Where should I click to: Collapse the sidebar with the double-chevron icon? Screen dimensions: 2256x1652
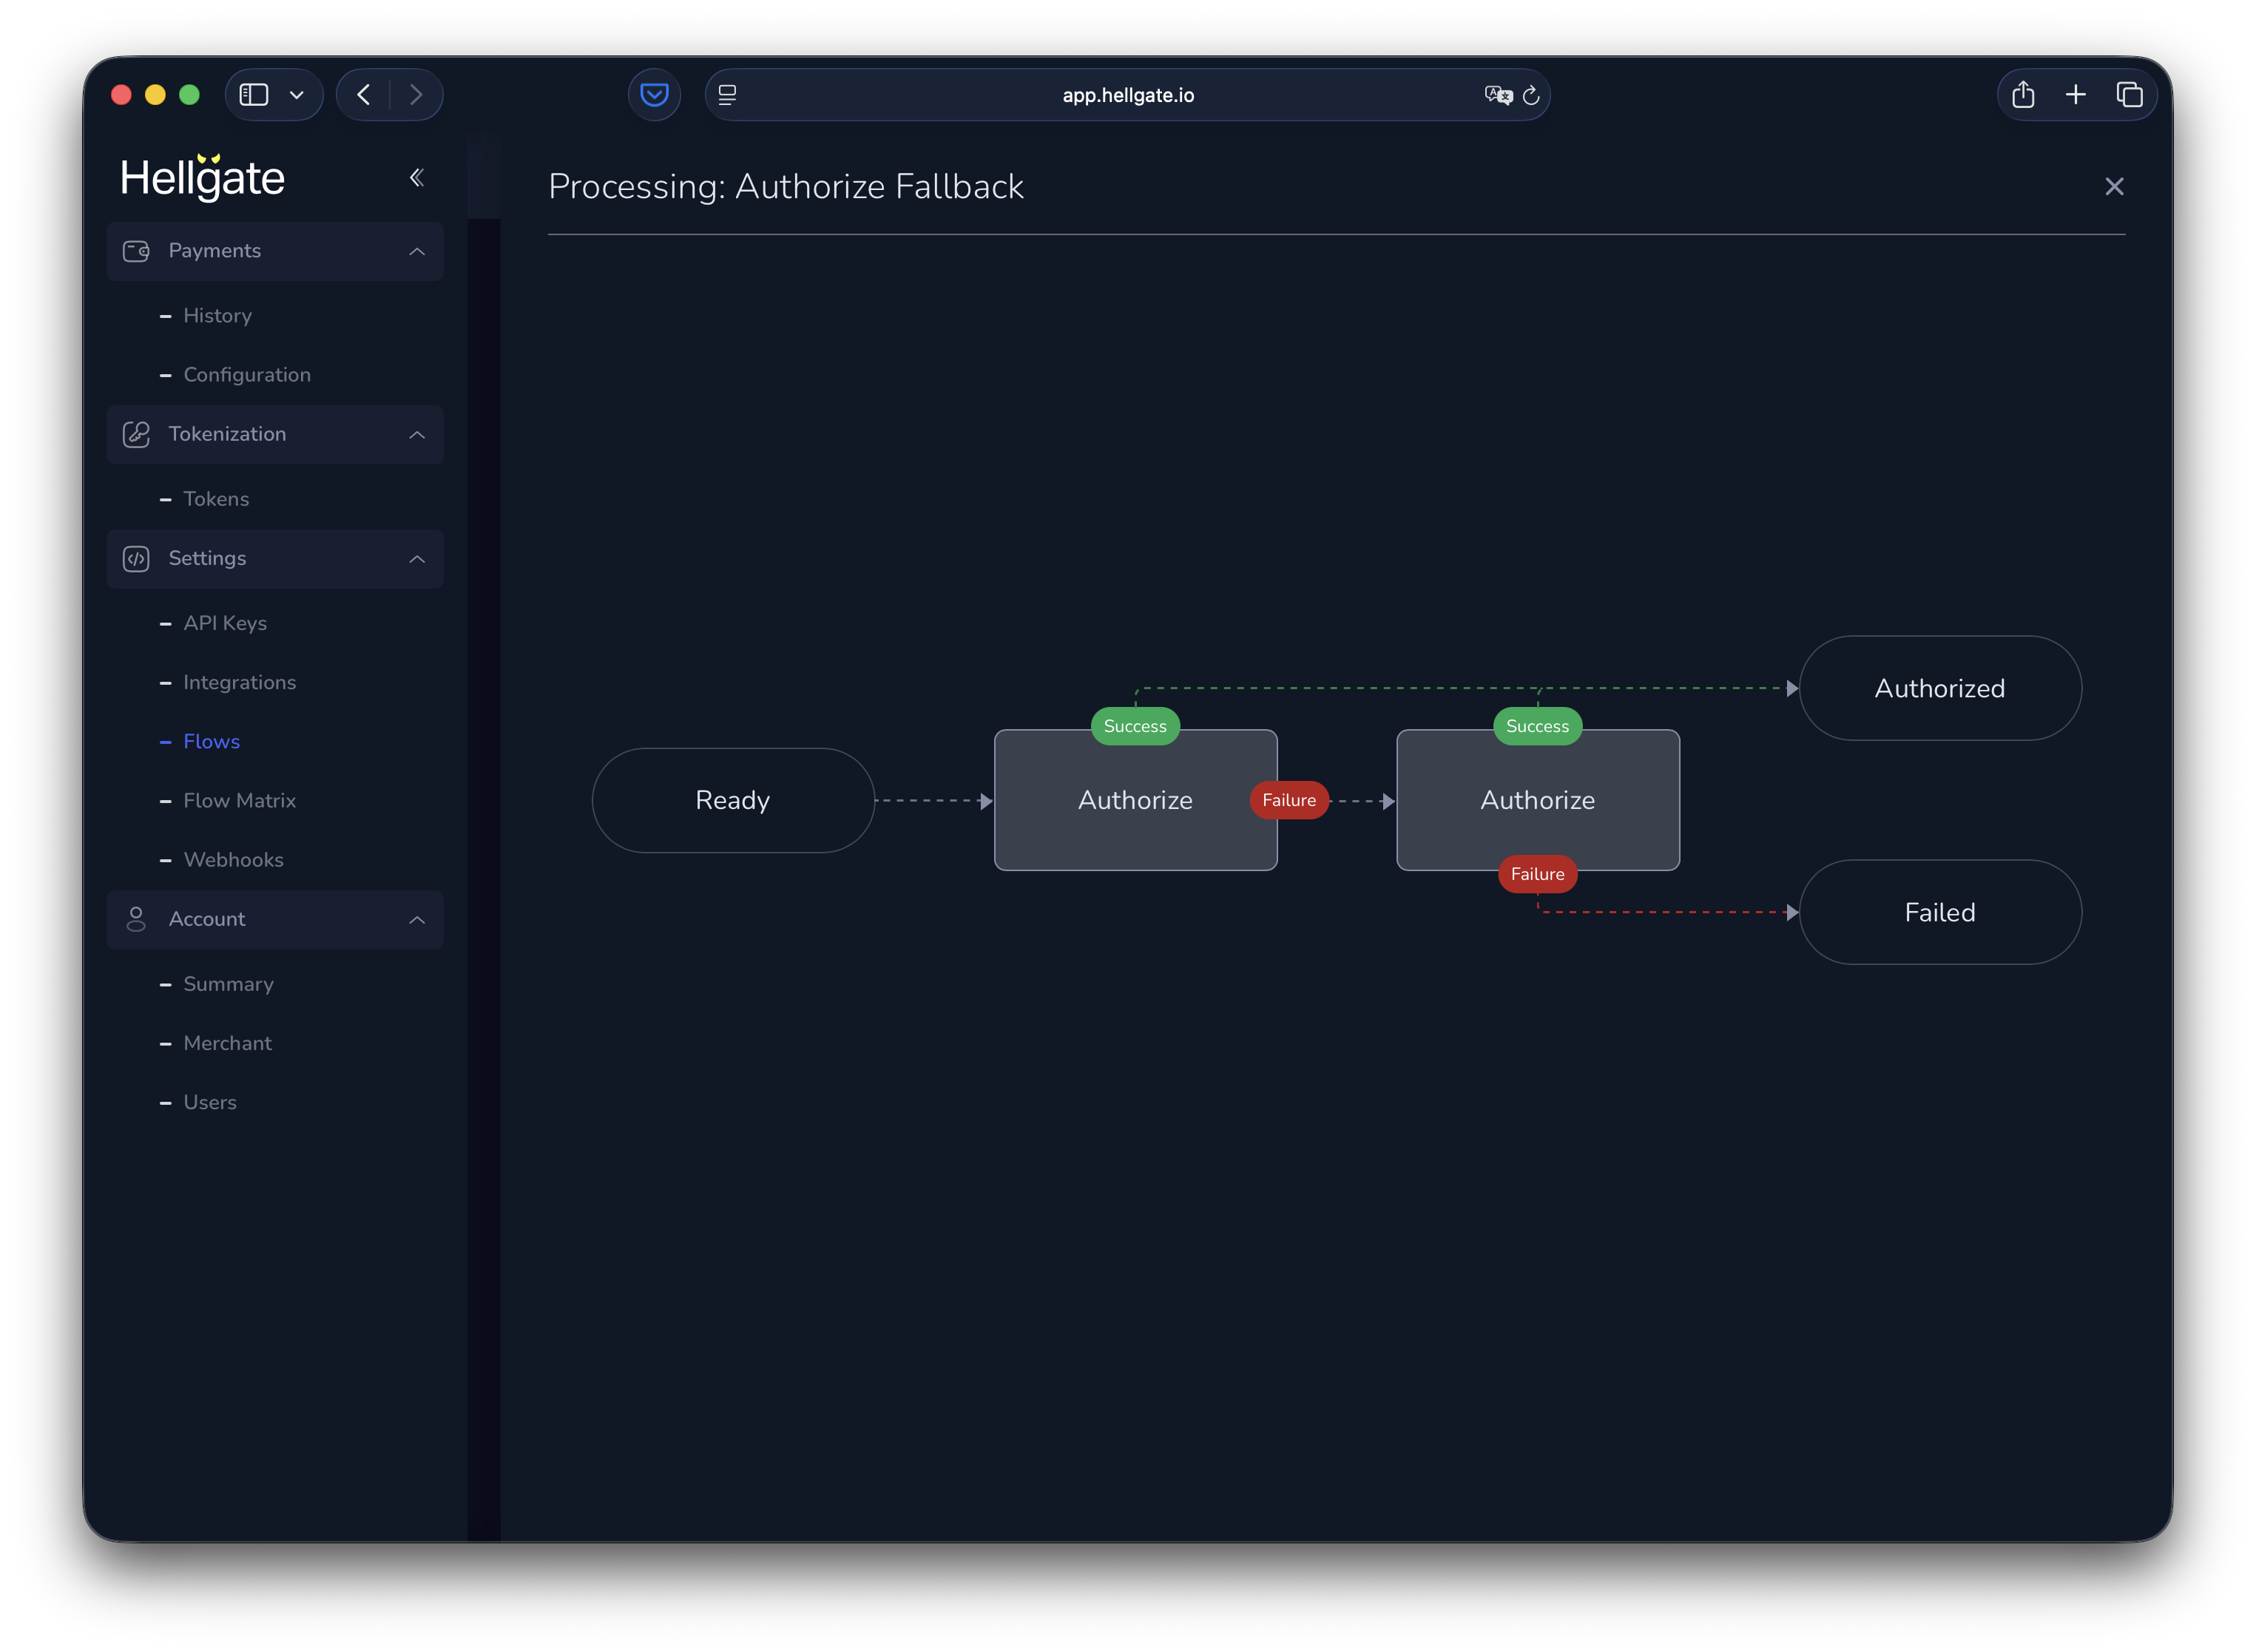[x=417, y=177]
